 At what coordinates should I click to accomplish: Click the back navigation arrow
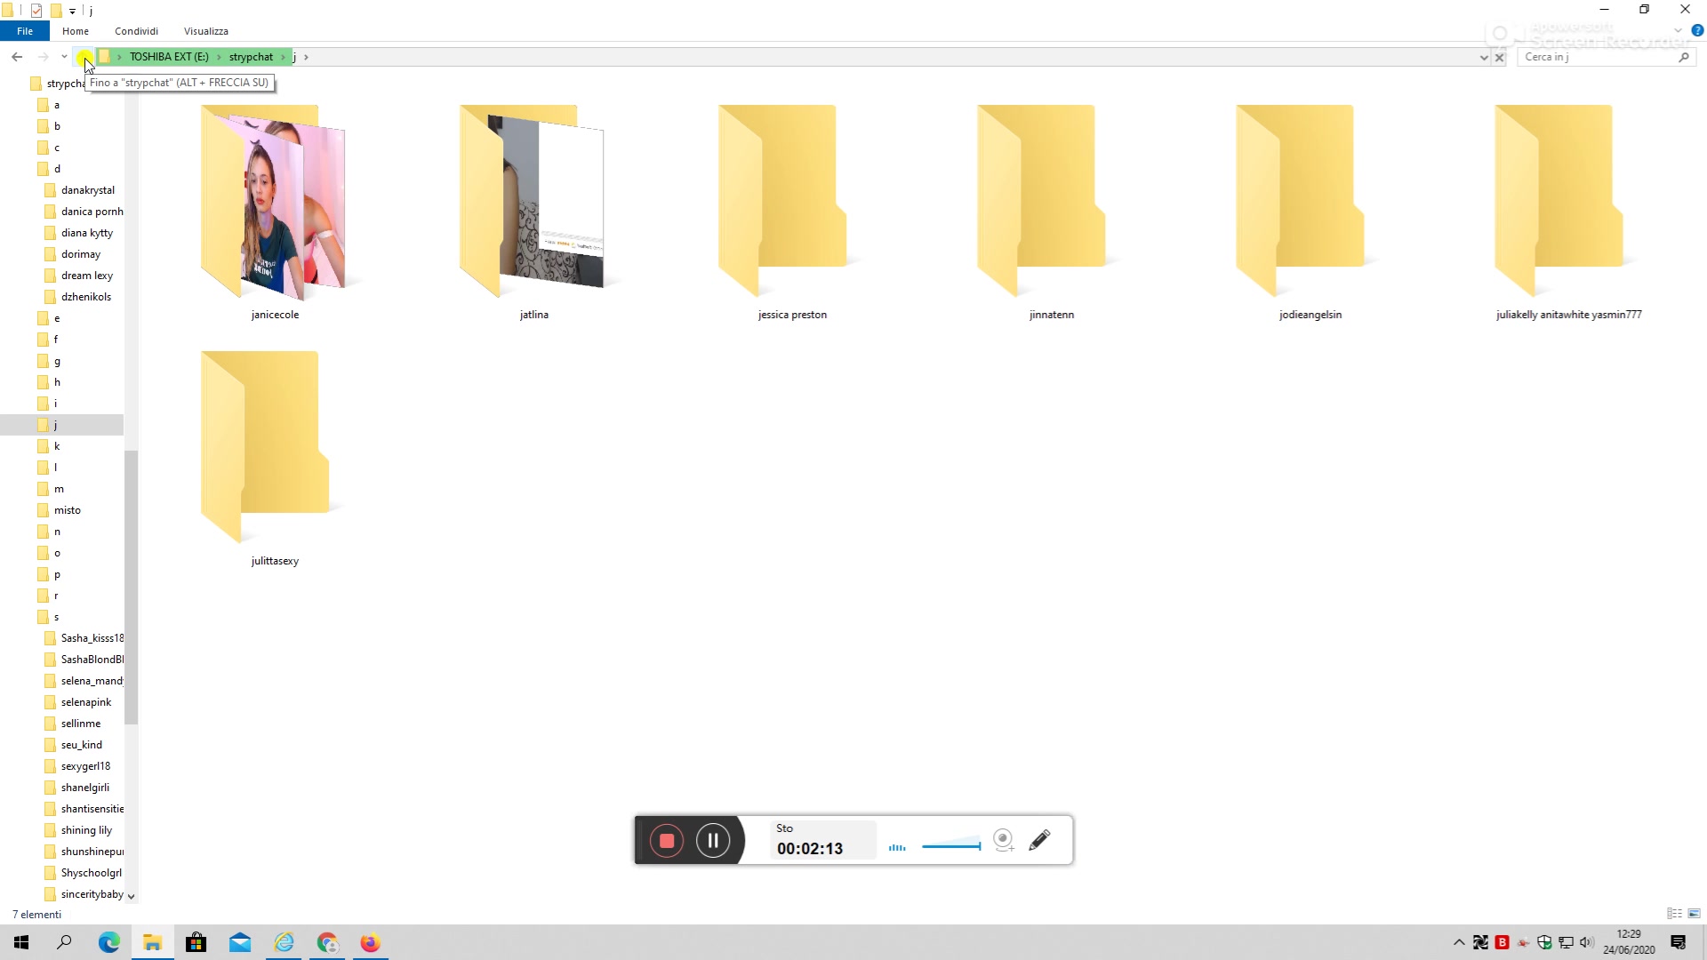(17, 57)
